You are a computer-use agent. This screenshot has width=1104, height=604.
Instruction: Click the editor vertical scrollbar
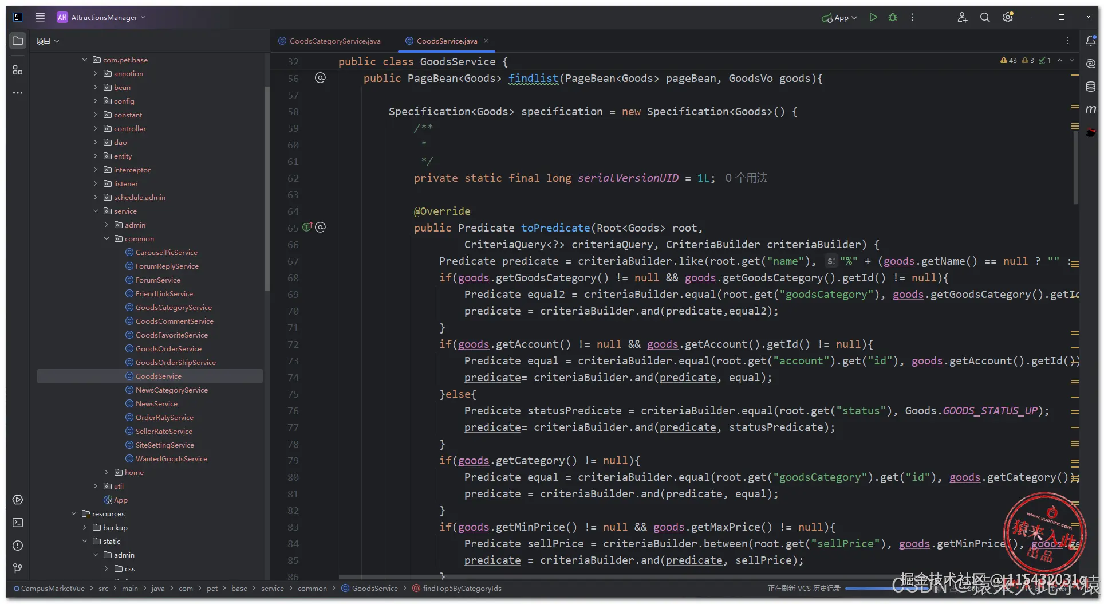[1076, 168]
